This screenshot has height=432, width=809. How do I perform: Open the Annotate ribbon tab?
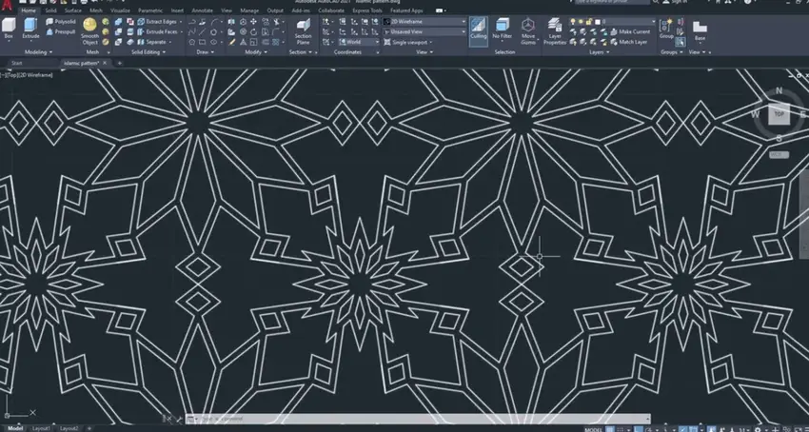pyautogui.click(x=202, y=10)
